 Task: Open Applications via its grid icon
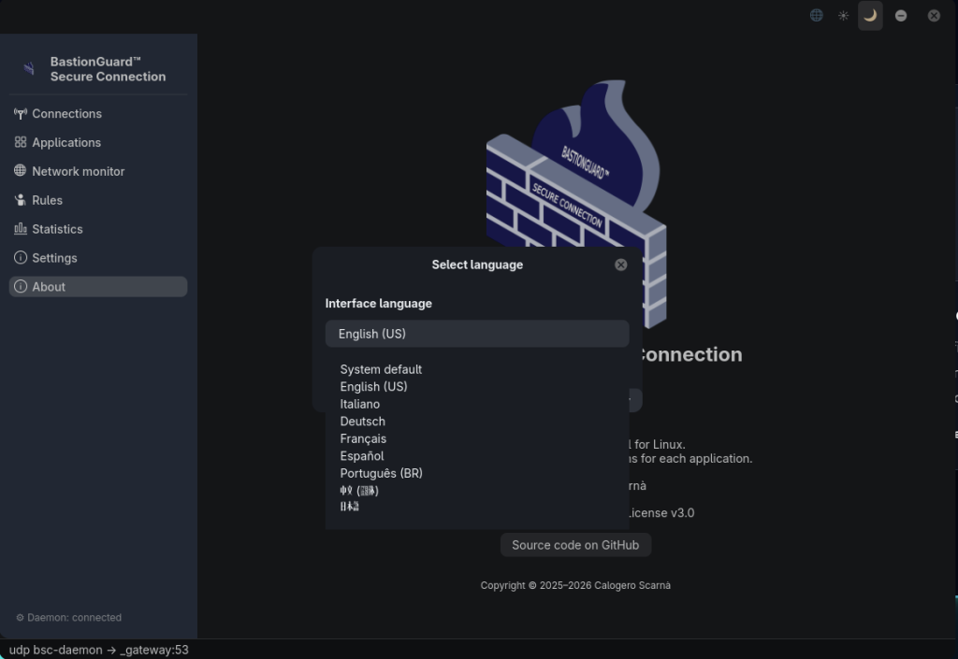[x=21, y=142]
